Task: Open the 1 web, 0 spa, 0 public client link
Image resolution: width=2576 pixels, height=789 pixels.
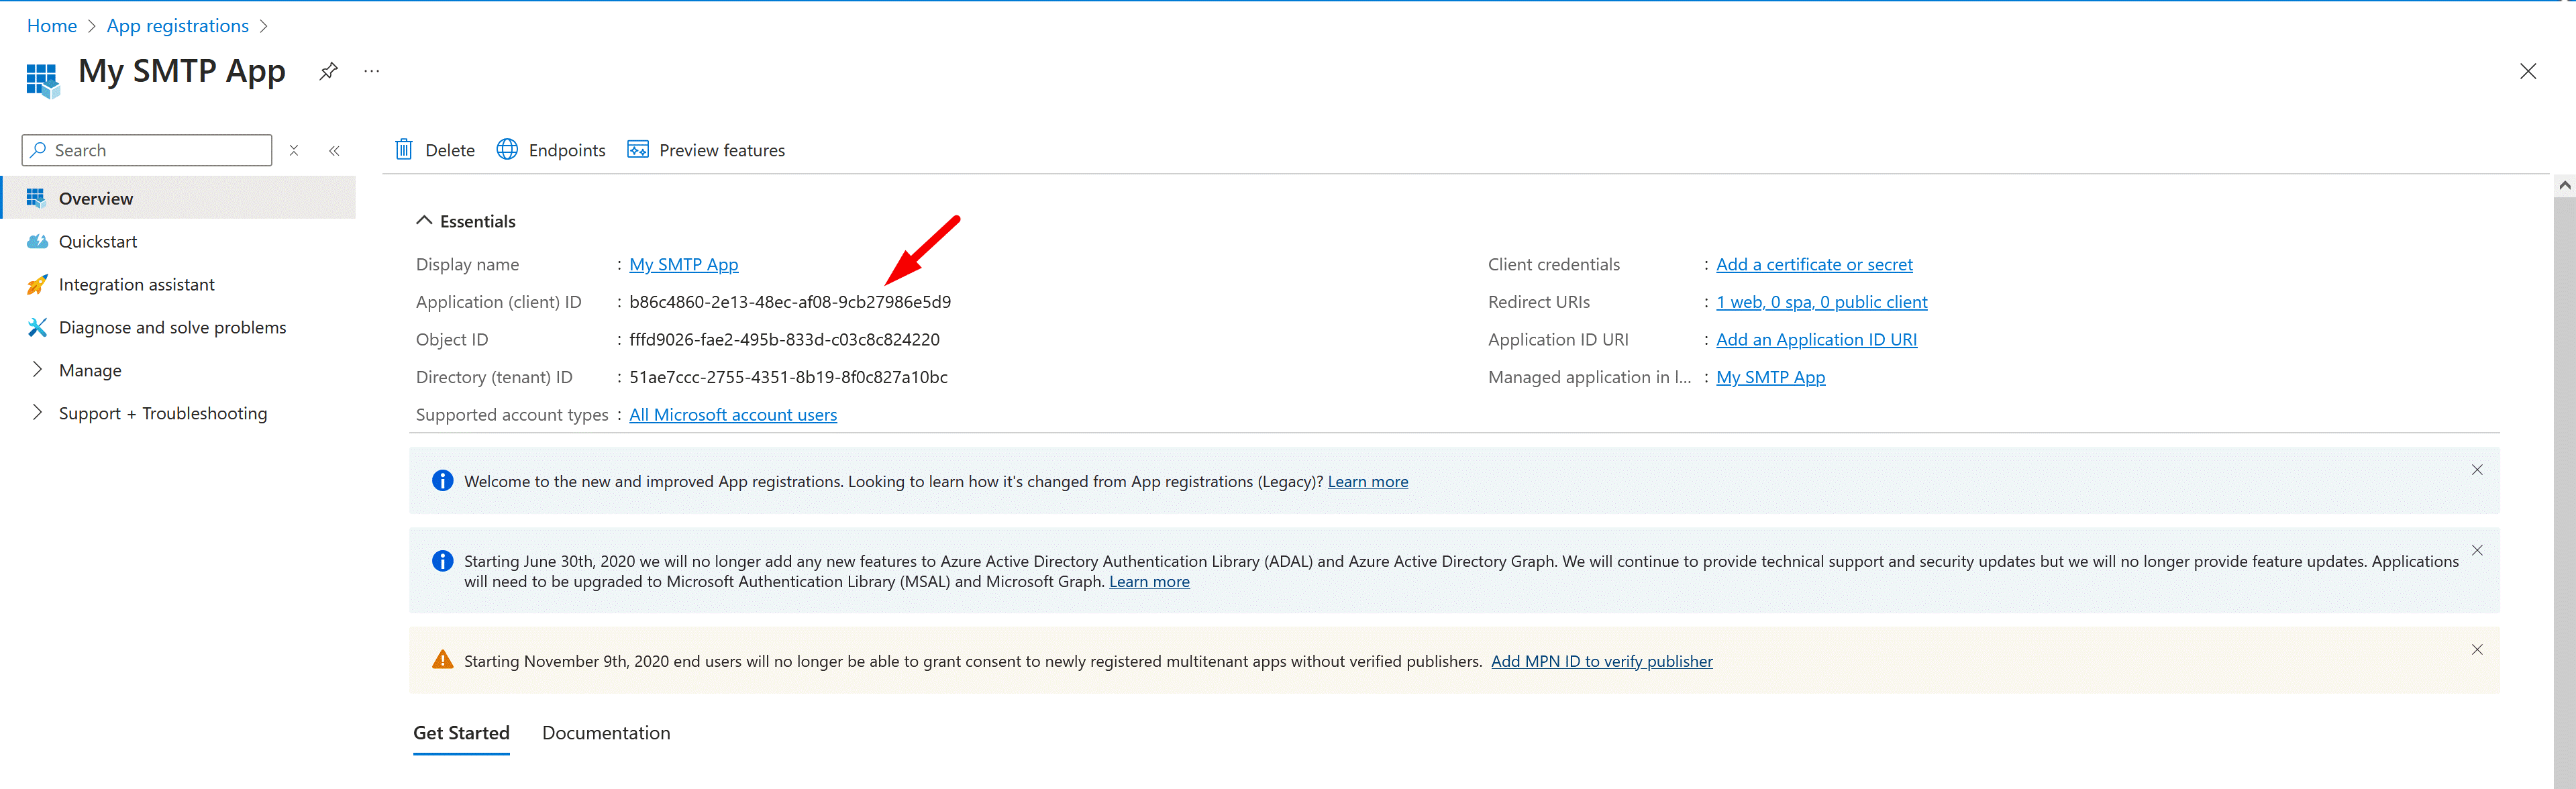Action: 1821,302
